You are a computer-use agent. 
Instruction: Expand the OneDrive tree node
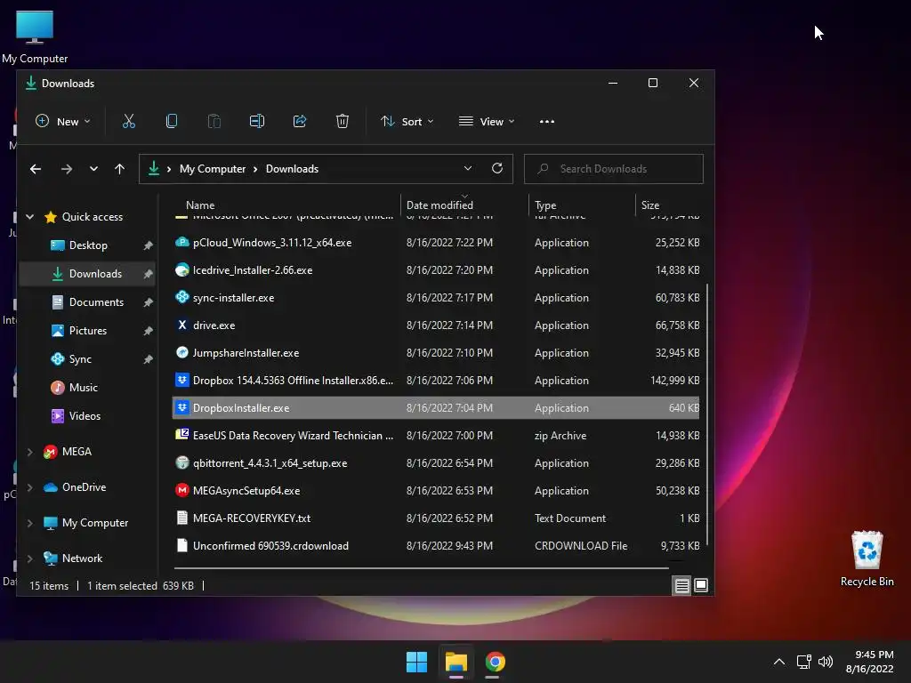tap(29, 487)
